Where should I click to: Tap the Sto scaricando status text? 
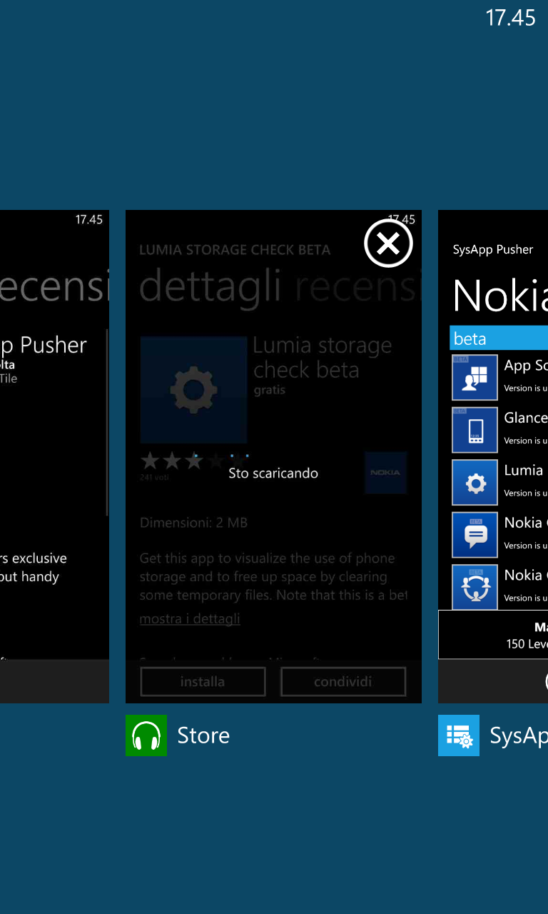[x=273, y=473]
